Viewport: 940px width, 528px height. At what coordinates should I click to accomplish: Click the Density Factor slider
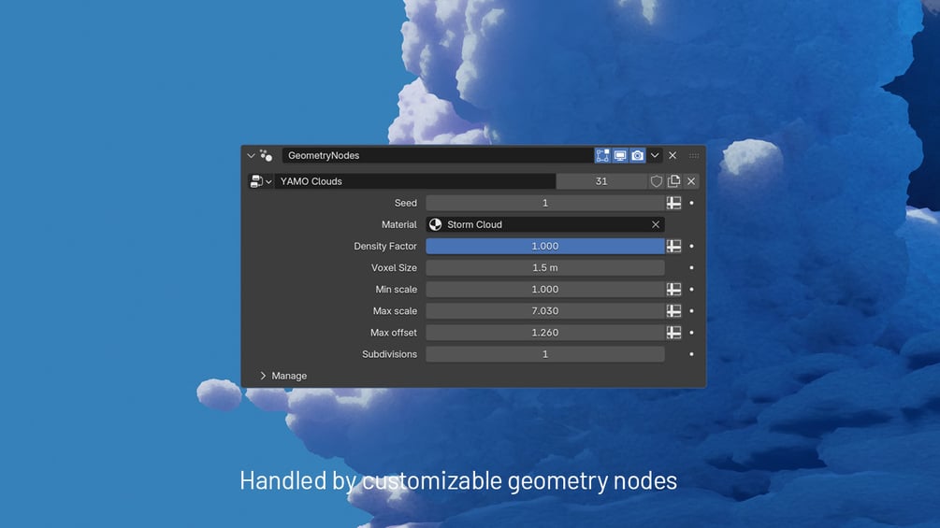(x=545, y=246)
